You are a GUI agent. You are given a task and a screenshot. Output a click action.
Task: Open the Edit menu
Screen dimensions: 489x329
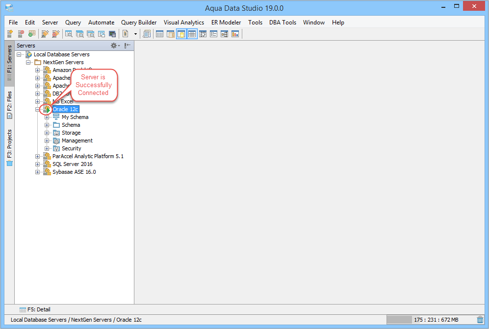pos(30,23)
